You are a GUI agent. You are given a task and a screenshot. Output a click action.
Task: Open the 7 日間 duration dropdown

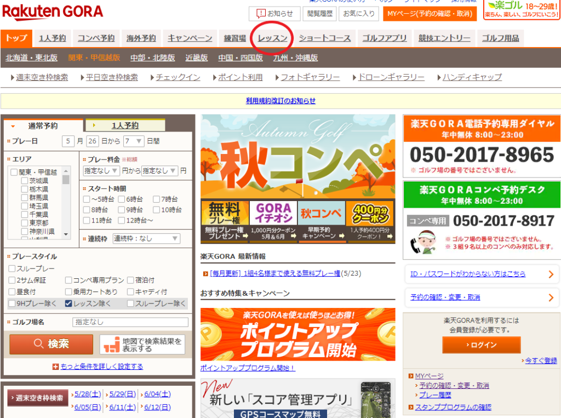point(134,141)
